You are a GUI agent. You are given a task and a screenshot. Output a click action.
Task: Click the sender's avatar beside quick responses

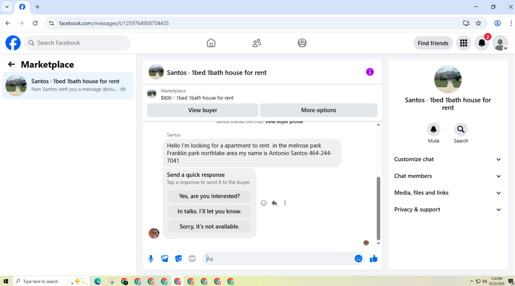(154, 233)
